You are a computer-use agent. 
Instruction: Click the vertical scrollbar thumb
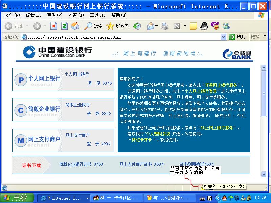point(264,94)
